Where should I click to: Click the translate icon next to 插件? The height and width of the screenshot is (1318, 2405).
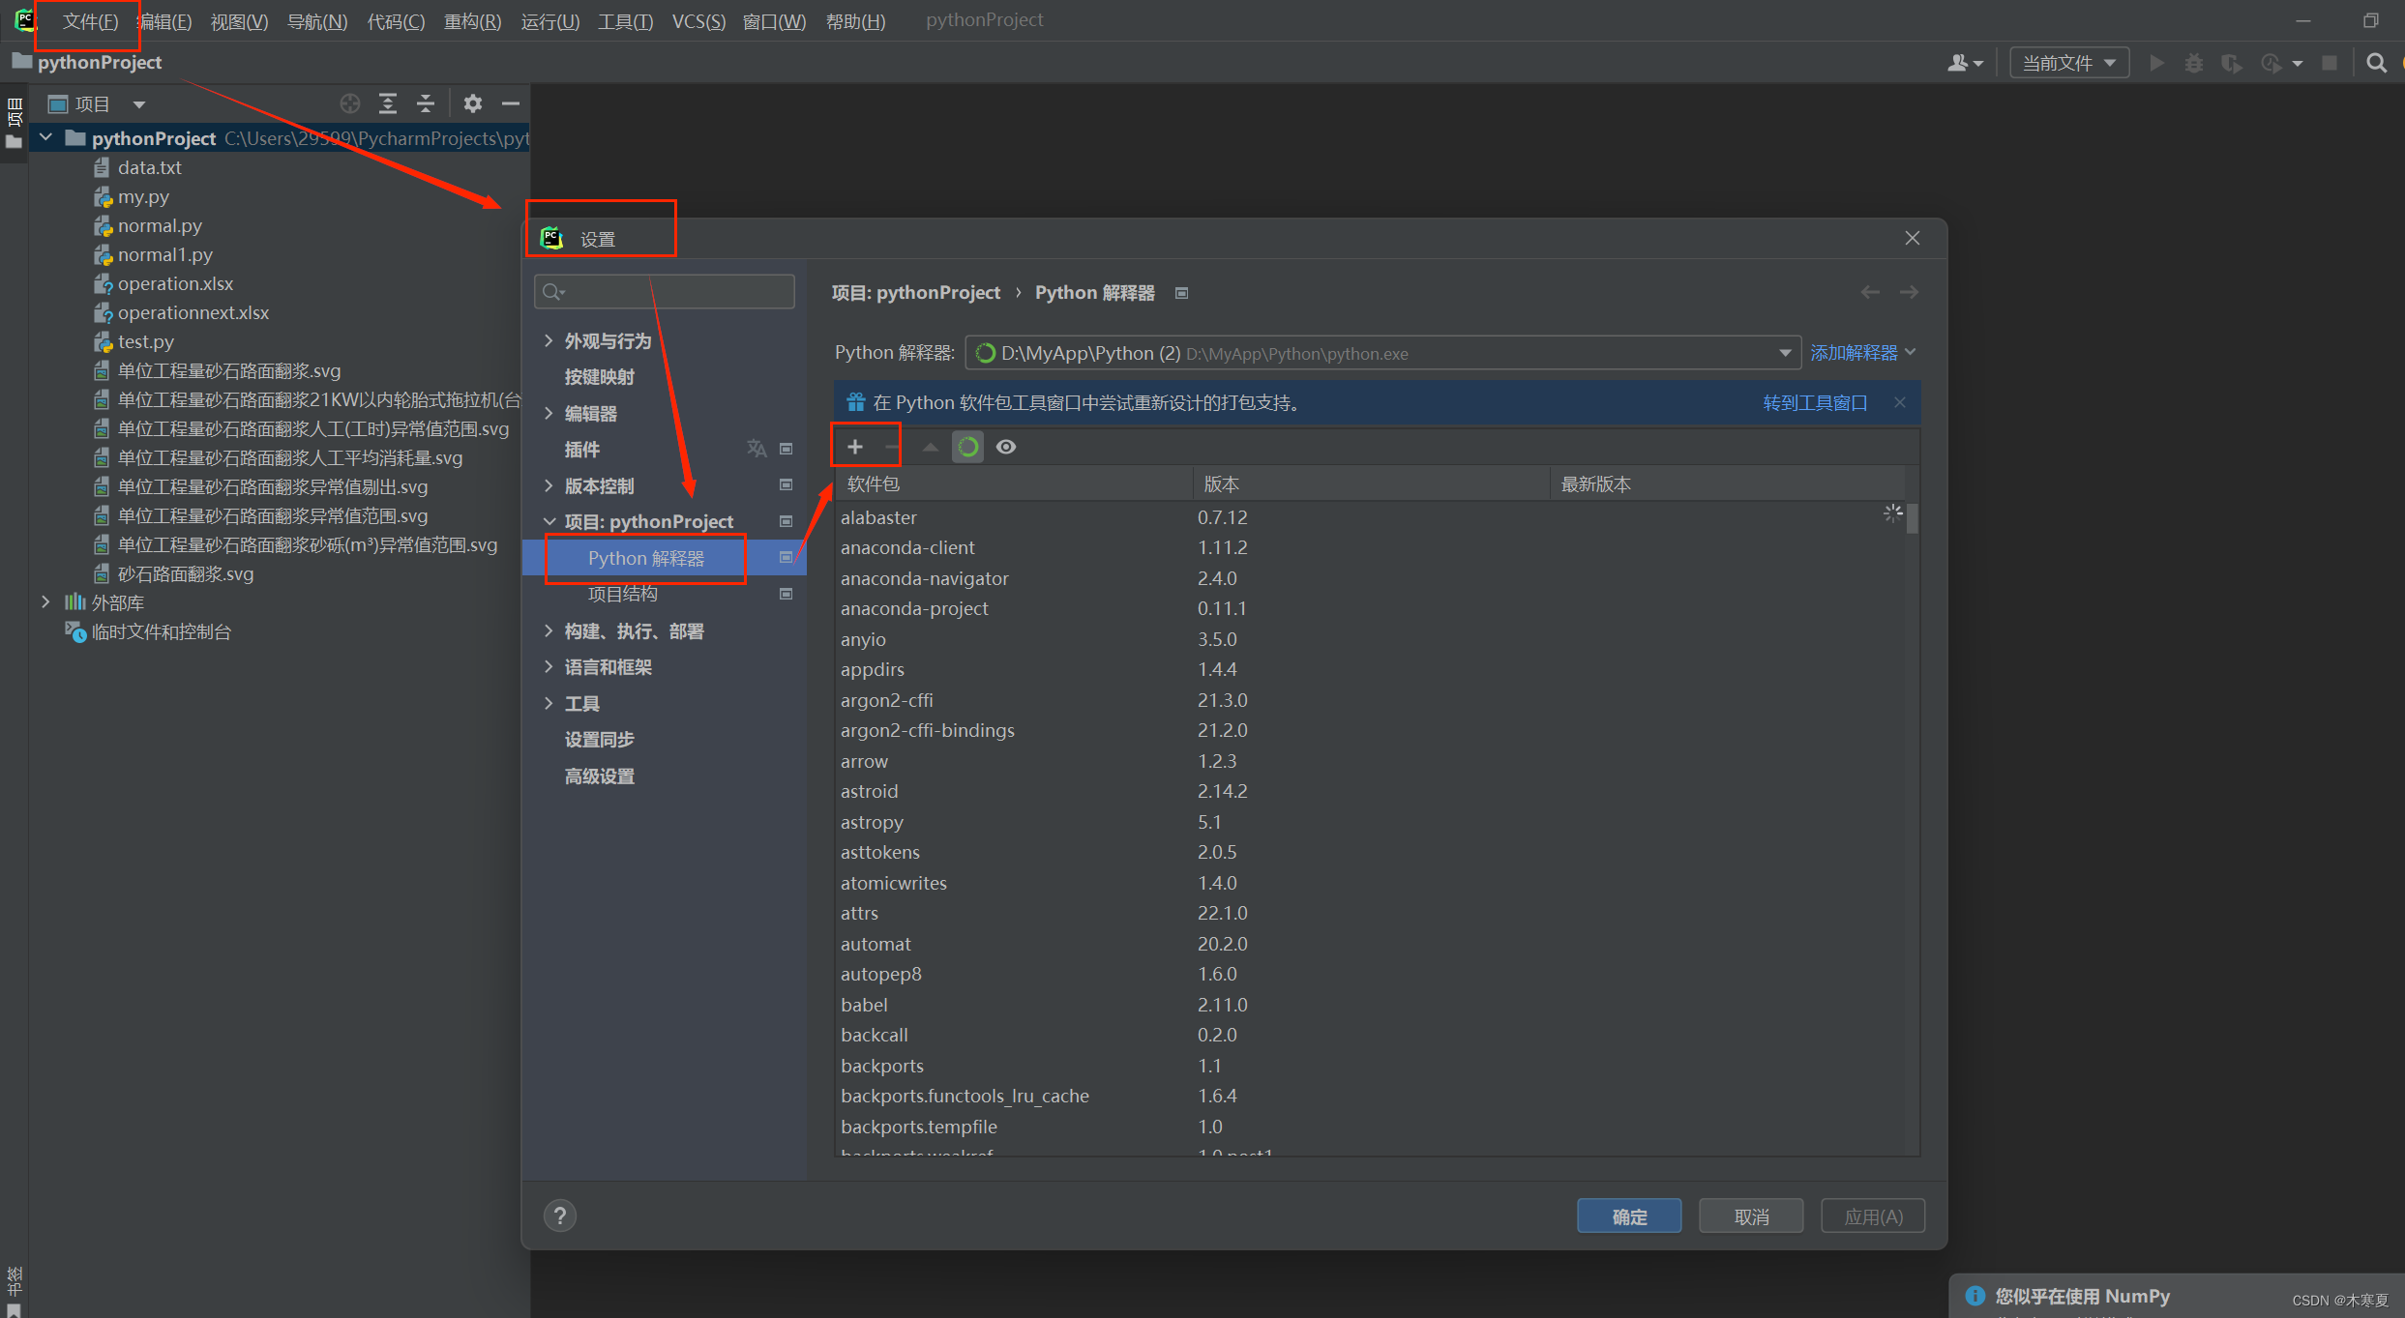tap(757, 449)
